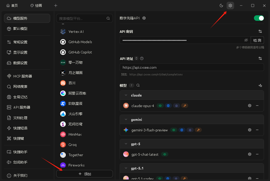Open the 绘画 tab

click(x=36, y=6)
